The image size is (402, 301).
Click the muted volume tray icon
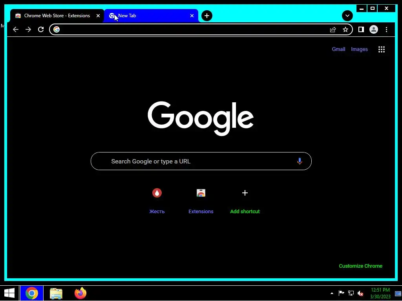click(x=360, y=293)
